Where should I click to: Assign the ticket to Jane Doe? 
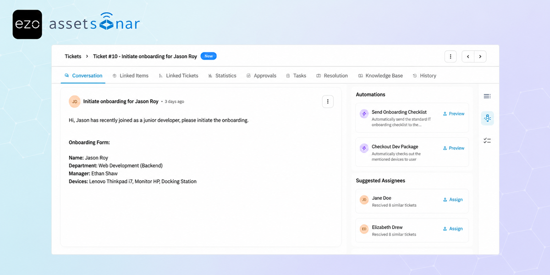(x=453, y=200)
